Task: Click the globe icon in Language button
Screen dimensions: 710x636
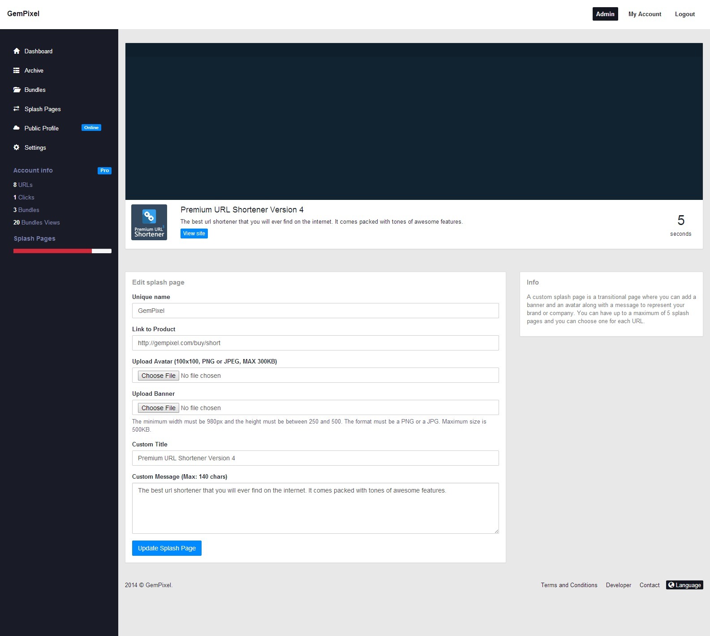Action: coord(671,585)
